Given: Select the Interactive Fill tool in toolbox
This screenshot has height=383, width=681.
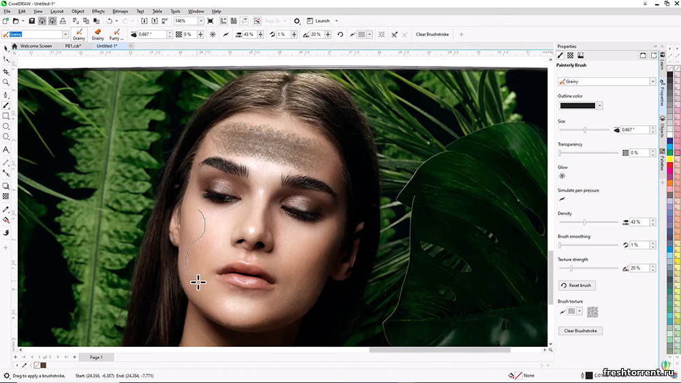Looking at the screenshot, I should [x=5, y=220].
